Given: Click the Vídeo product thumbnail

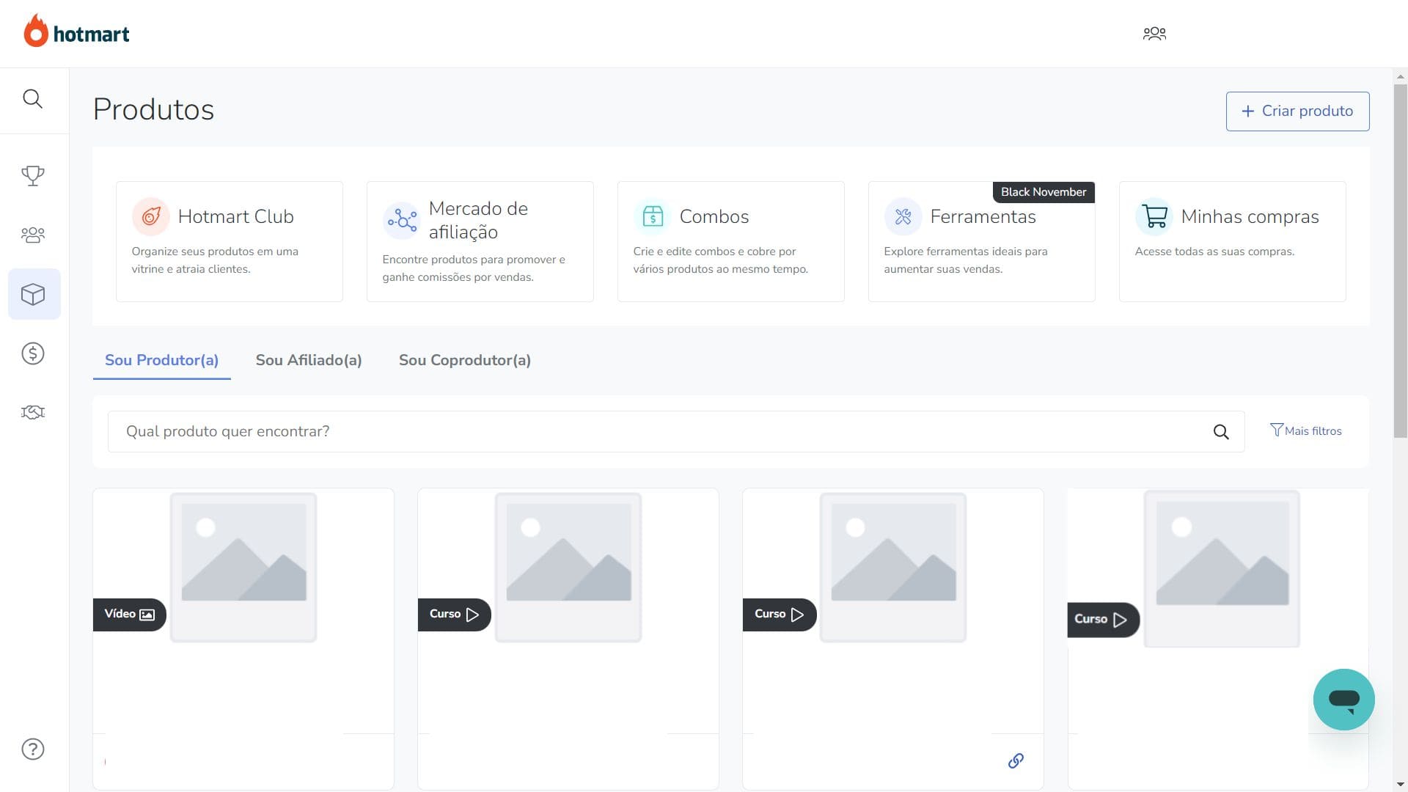Looking at the screenshot, I should tap(243, 567).
